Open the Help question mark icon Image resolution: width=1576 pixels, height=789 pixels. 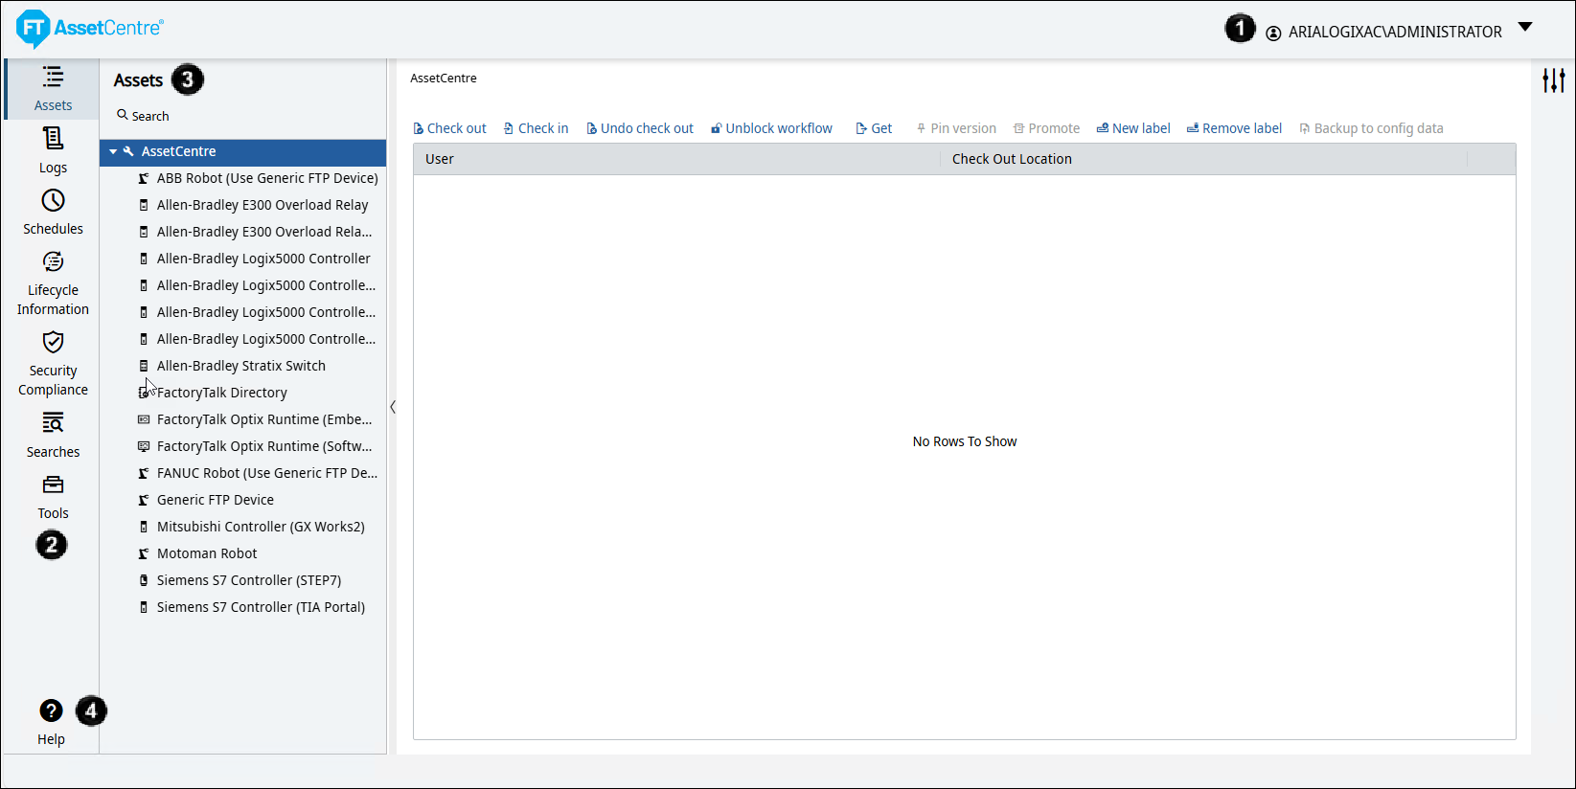51,710
